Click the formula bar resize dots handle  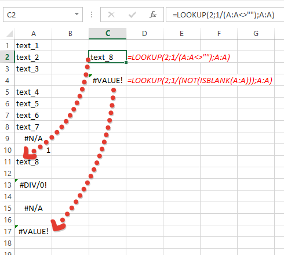92,15
